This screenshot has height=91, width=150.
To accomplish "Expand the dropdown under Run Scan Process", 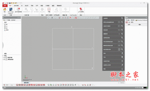I will [18, 13].
